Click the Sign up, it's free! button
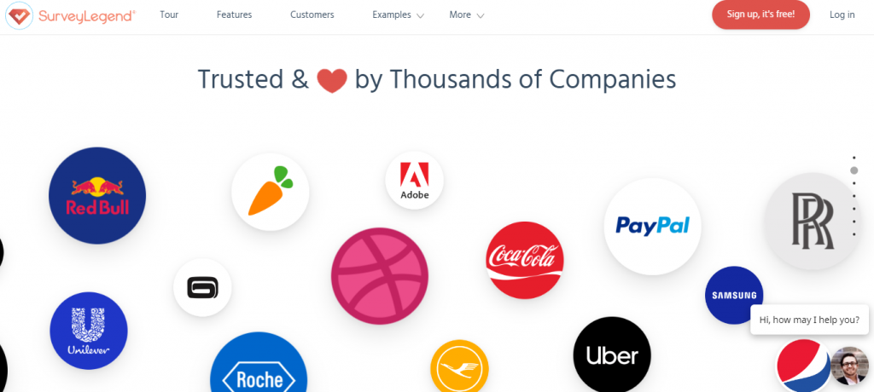 click(760, 14)
